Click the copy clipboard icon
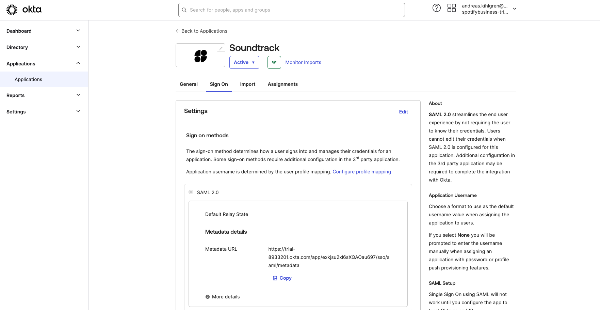600x310 pixels. [x=275, y=278]
